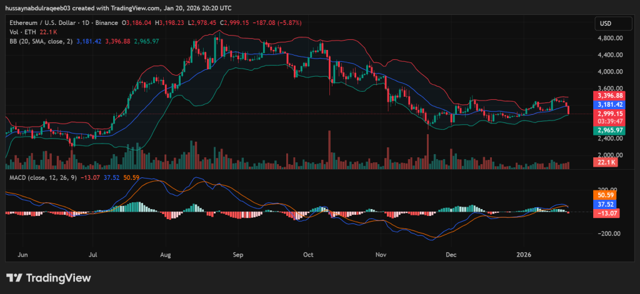Open the USD currency selector
Viewport: 640px width, 294px height.
pos(605,24)
